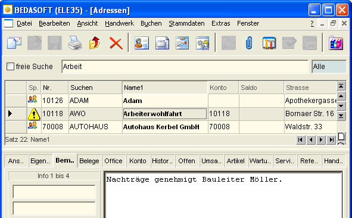Switch to the Offen tab
The image size is (352, 218).
click(x=186, y=161)
